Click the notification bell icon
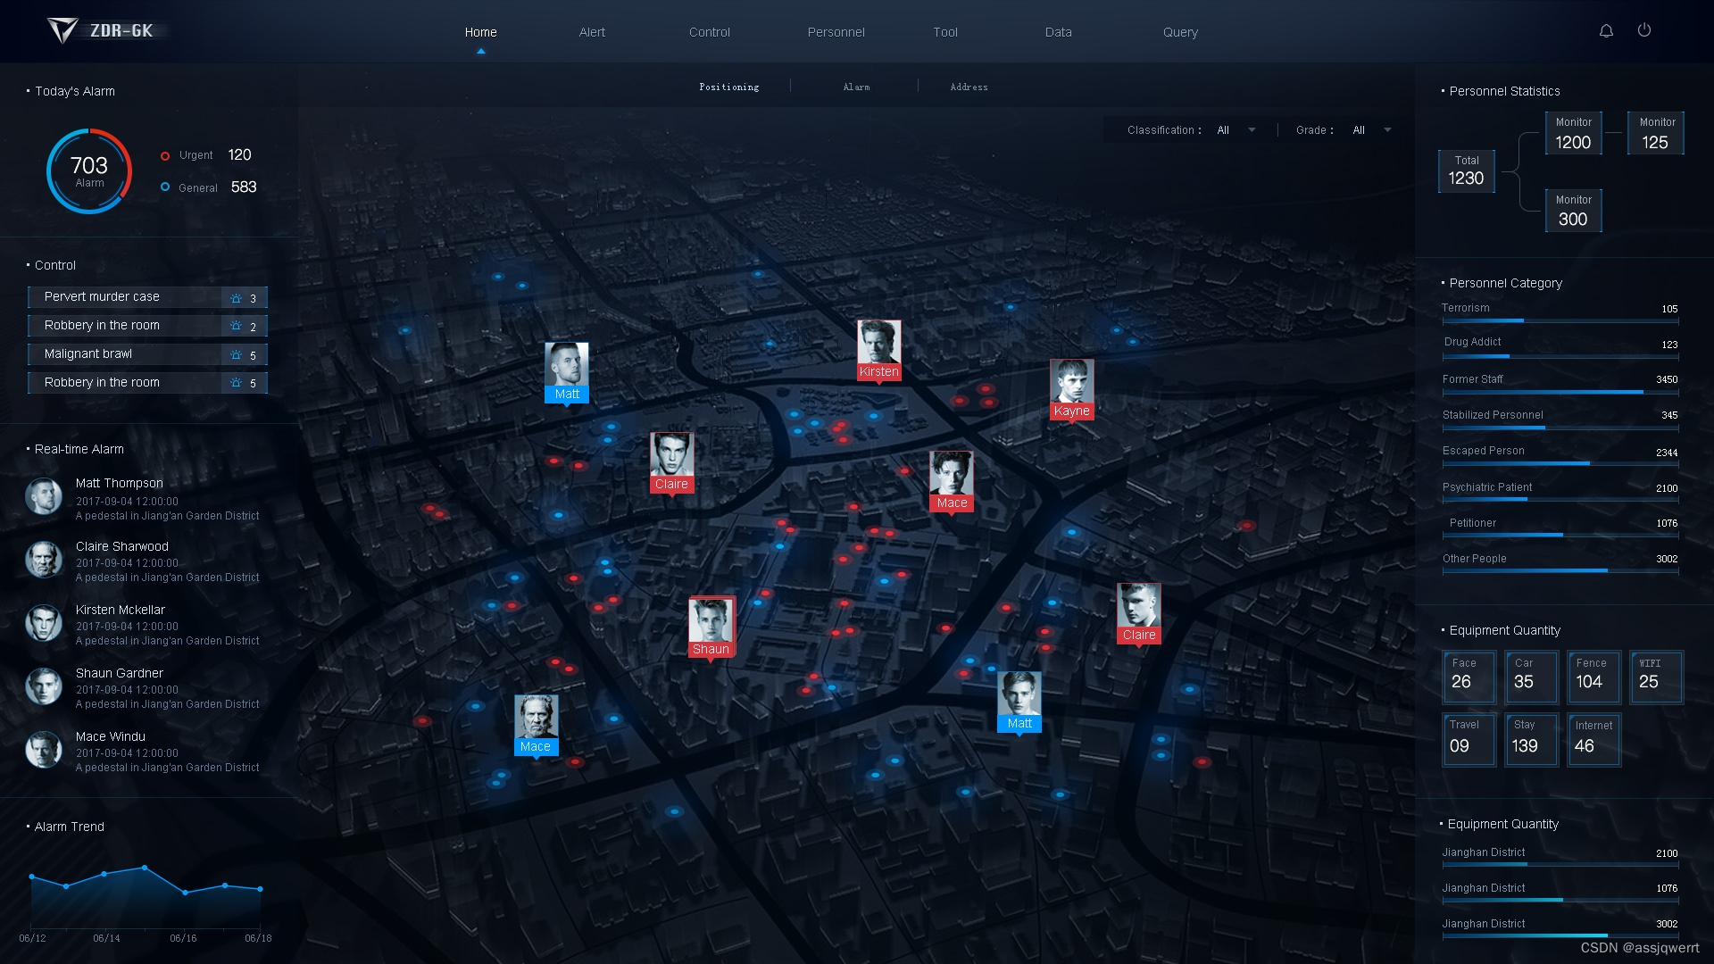Image resolution: width=1714 pixels, height=964 pixels. click(1606, 31)
